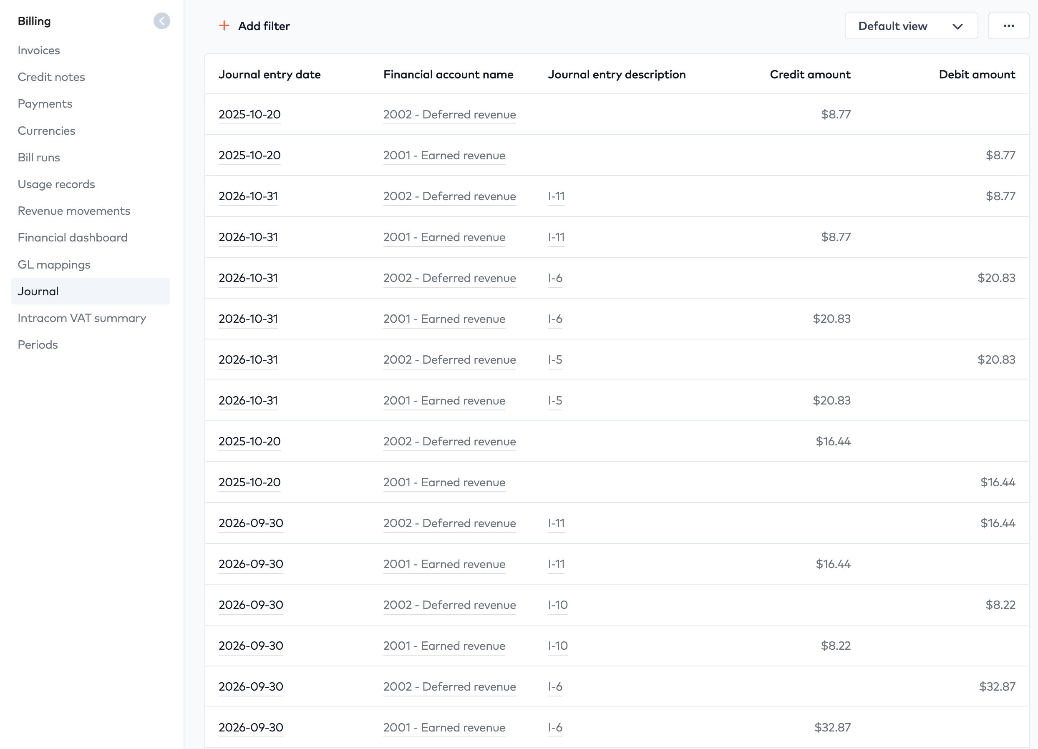Open Intracom VAT summary
This screenshot has width=1038, height=749.
(x=82, y=318)
